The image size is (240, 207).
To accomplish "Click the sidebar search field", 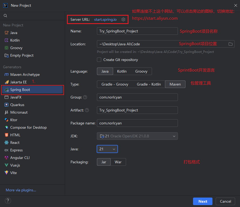I will tap(32, 16).
